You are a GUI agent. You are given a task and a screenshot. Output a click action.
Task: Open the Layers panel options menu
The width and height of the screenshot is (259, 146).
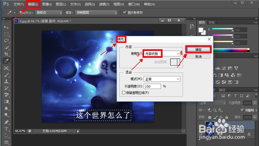click(256, 90)
